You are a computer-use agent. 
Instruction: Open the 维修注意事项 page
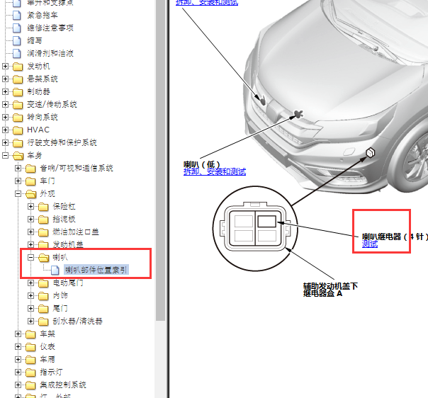coord(50,28)
